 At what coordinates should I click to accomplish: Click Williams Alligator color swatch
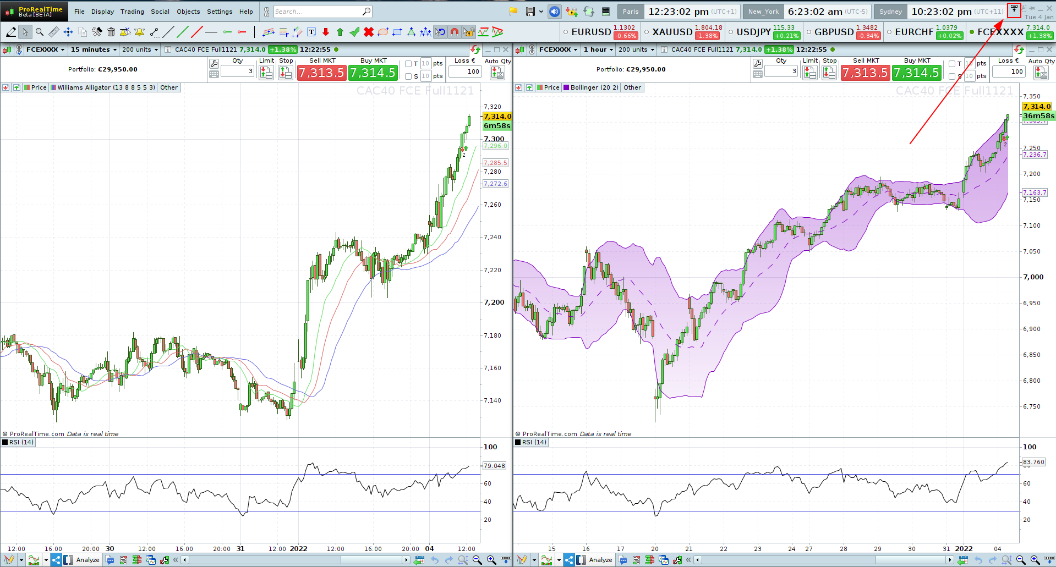coord(53,87)
